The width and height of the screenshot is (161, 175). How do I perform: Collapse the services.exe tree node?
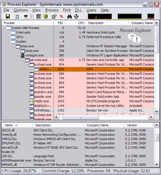pos(22,60)
